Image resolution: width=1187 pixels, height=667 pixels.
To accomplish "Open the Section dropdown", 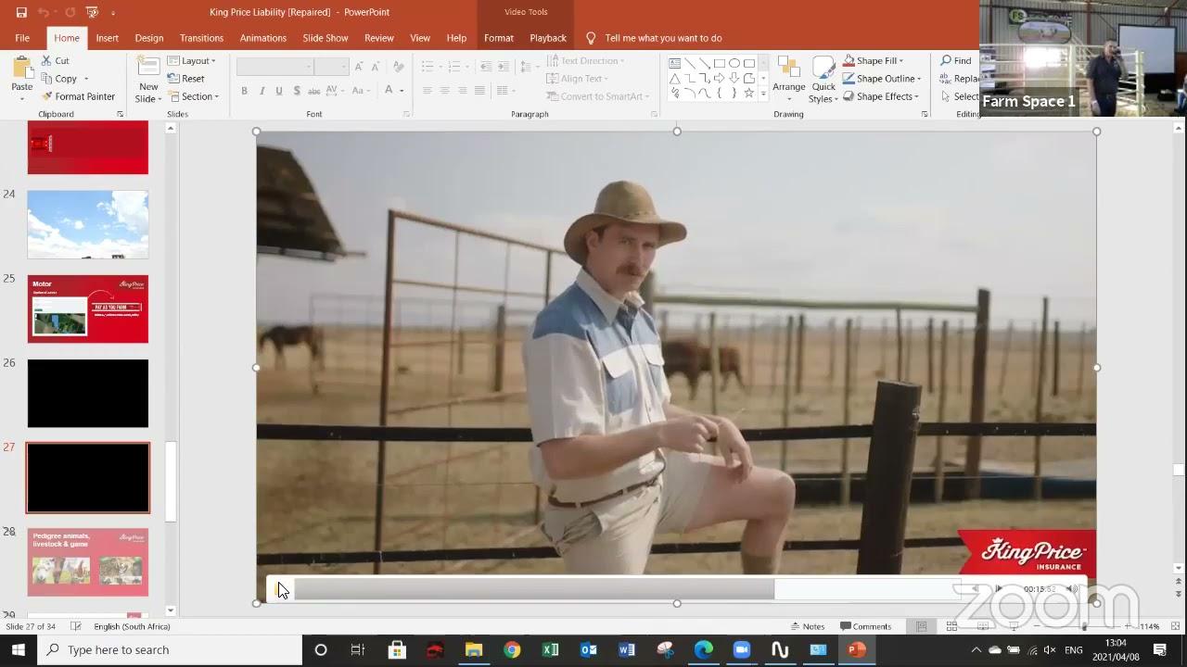I will click(194, 96).
